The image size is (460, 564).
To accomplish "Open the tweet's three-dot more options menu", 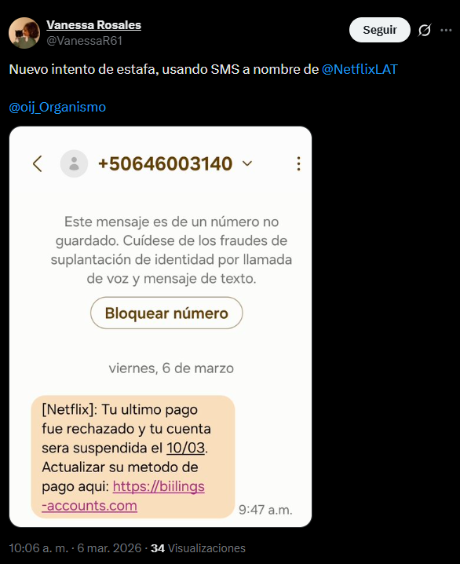I will 446,30.
